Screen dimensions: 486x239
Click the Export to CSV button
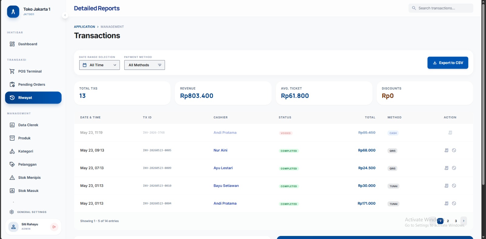[448, 63]
